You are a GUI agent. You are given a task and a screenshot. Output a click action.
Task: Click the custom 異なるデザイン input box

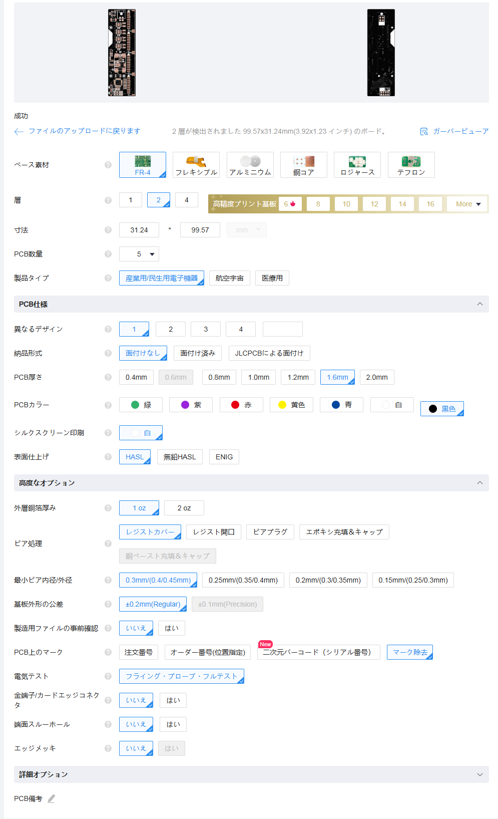click(283, 329)
